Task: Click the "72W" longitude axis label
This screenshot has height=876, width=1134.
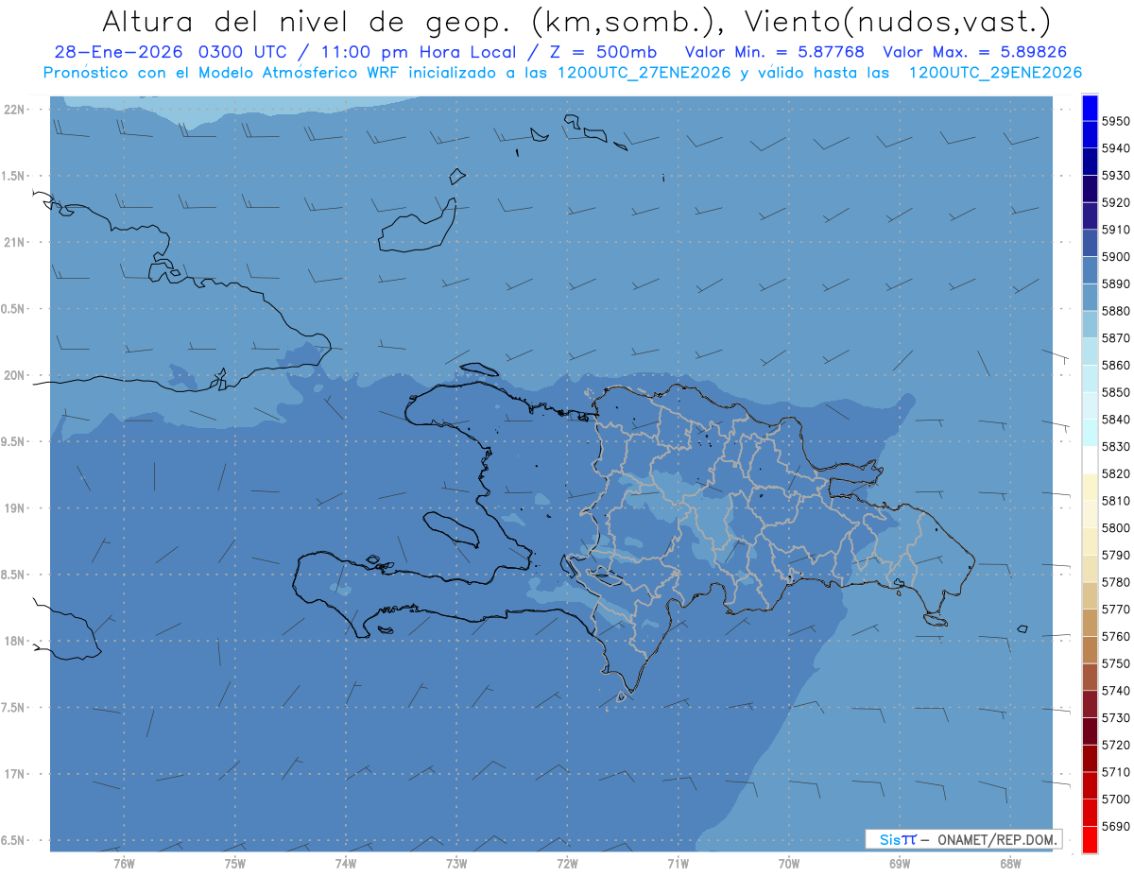Action: point(567,863)
